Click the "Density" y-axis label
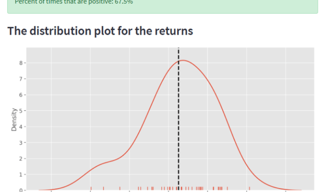Viewport: 335px width, 192px height. tap(14, 120)
